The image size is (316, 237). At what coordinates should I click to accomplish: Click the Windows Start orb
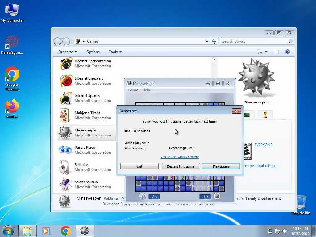(8, 231)
